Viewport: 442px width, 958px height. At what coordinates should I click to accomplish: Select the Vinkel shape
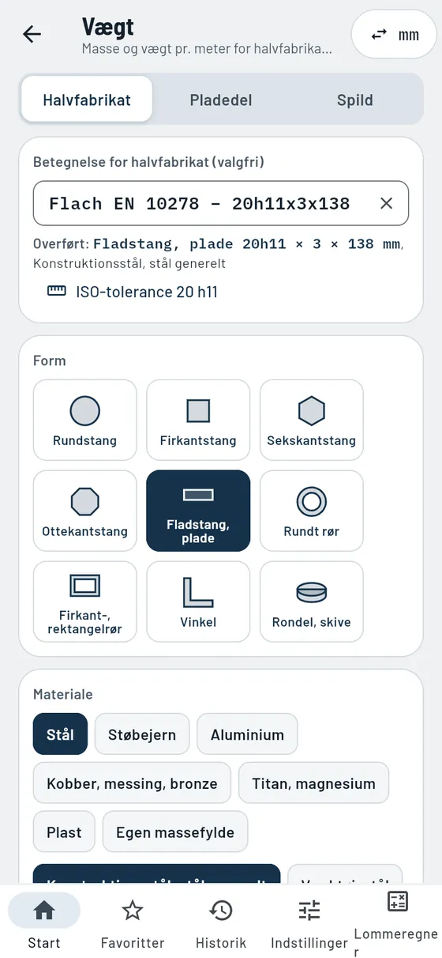(198, 602)
